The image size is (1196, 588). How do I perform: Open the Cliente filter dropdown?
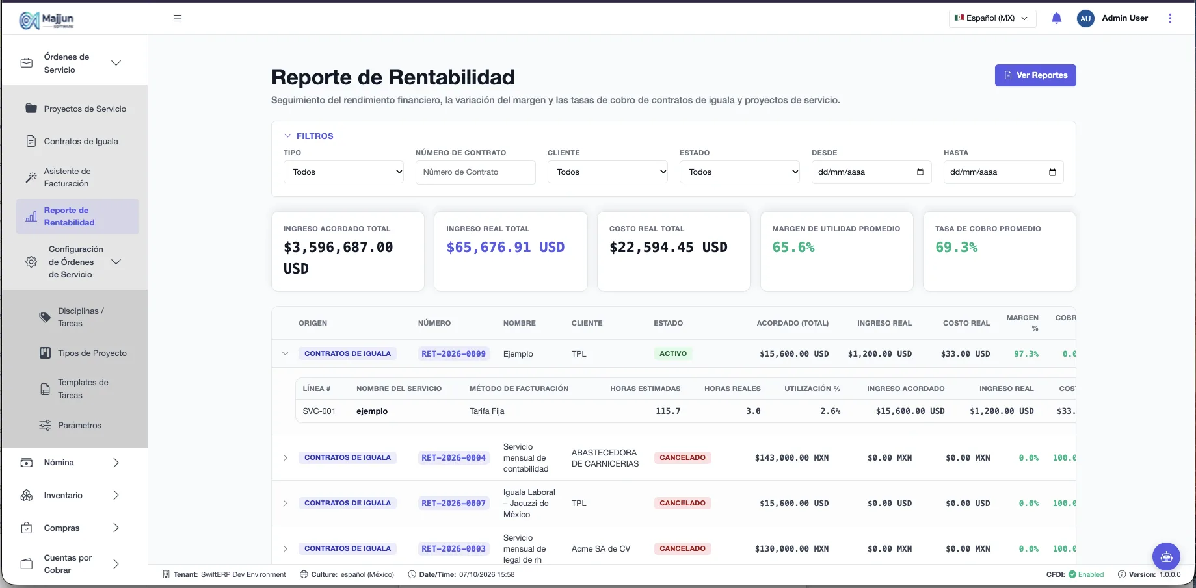tap(607, 172)
